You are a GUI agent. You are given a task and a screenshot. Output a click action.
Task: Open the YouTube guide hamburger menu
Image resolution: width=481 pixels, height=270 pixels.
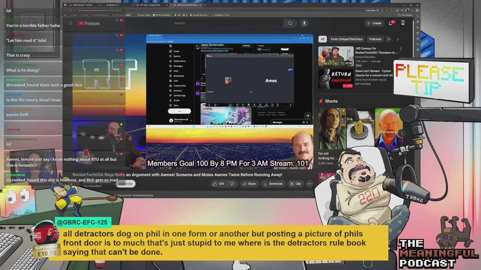tap(70, 23)
